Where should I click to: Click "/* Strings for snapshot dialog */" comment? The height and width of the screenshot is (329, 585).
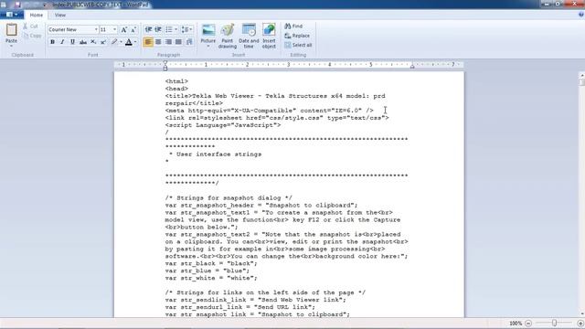tap(229, 197)
